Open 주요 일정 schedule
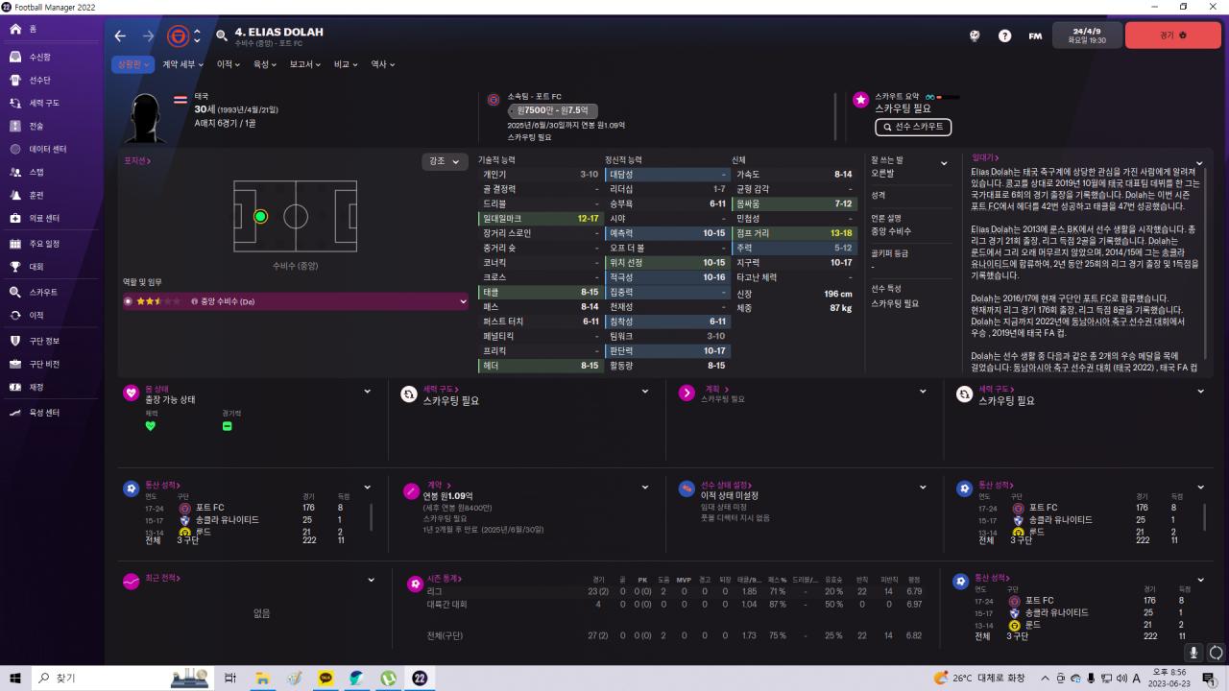 pos(52,244)
